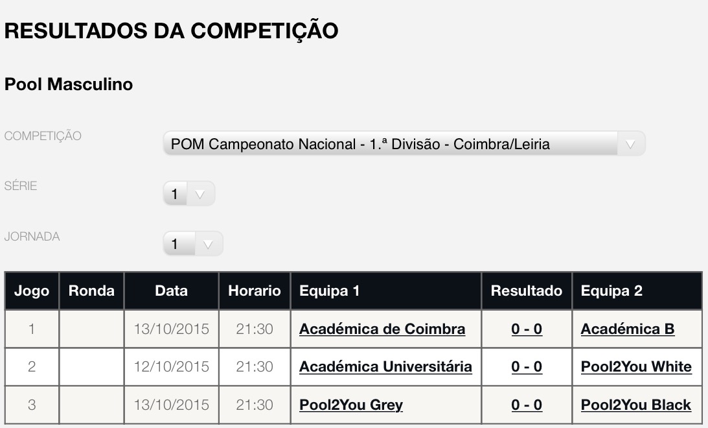View the 0 - 0 result for game 3
The image size is (708, 428).
[x=527, y=405]
